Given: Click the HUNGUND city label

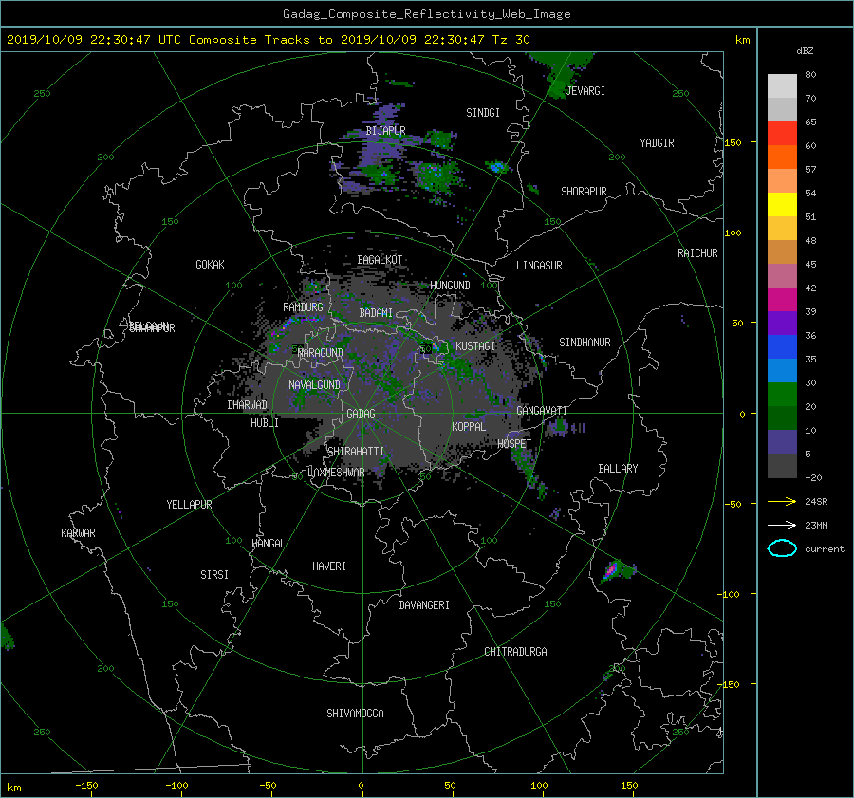Looking at the screenshot, I should (x=450, y=286).
